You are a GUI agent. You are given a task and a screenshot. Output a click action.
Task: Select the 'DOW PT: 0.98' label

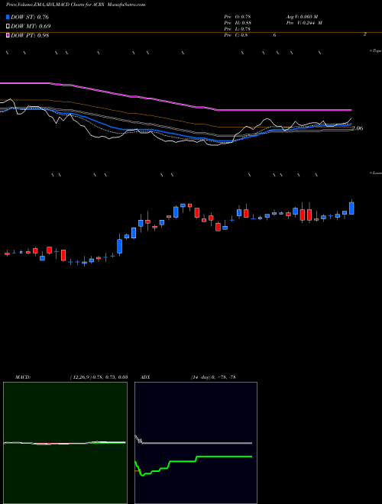pos(31,35)
